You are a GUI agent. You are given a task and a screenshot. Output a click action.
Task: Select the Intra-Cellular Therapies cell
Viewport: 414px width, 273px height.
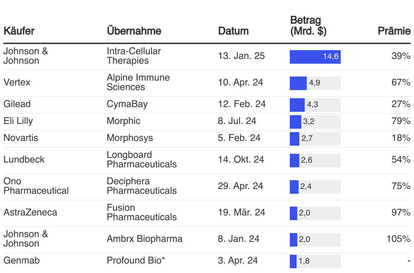click(x=134, y=56)
